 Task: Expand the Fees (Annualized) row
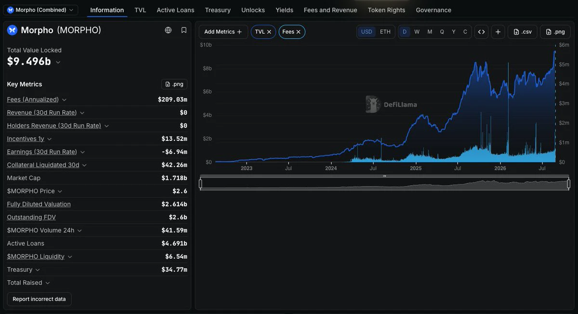[x=65, y=100]
